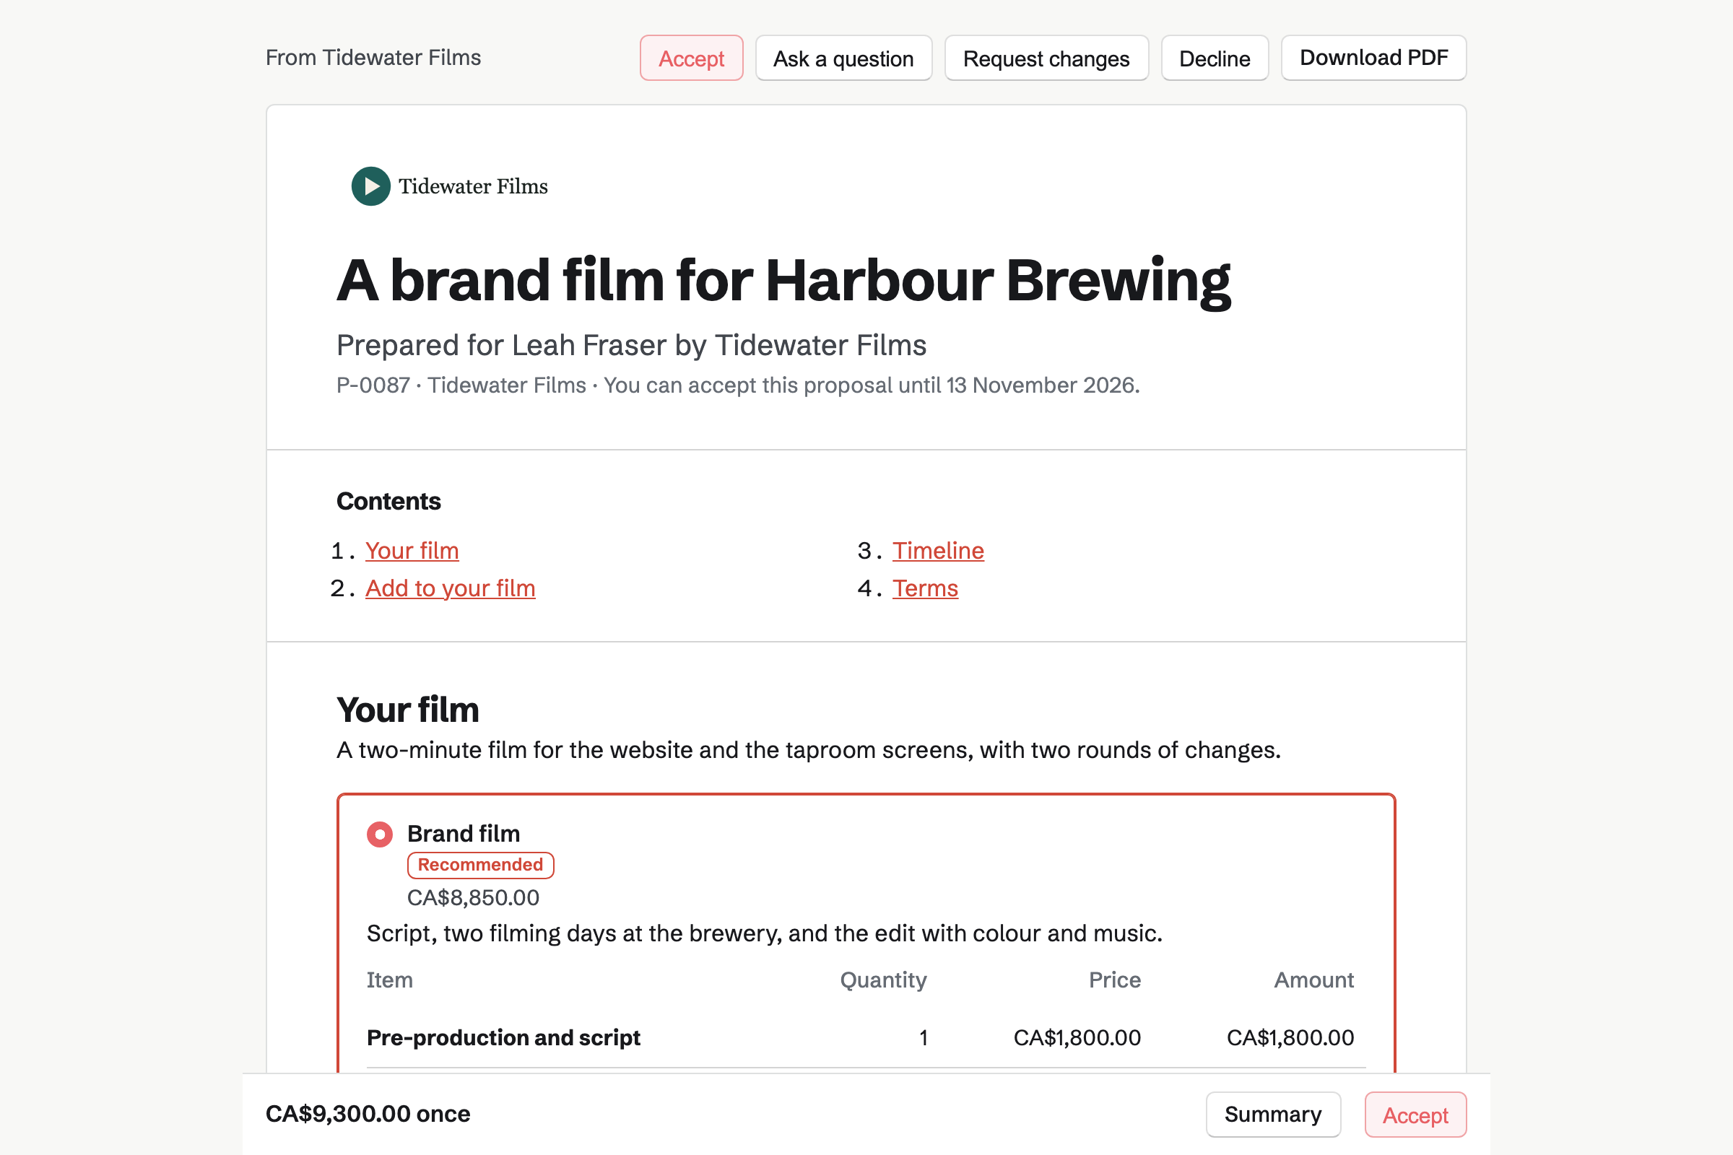This screenshot has width=1733, height=1155.
Task: Click the two-minute film description sentence
Action: coord(809,750)
